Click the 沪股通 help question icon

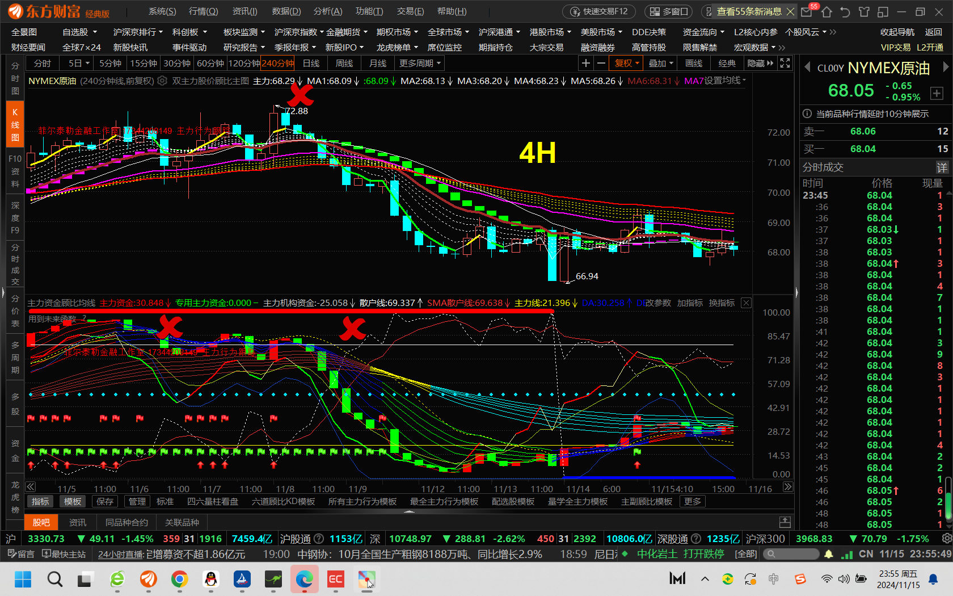point(319,539)
